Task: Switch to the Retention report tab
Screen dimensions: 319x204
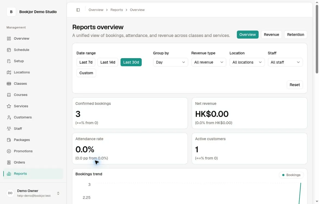Action: tap(296, 34)
